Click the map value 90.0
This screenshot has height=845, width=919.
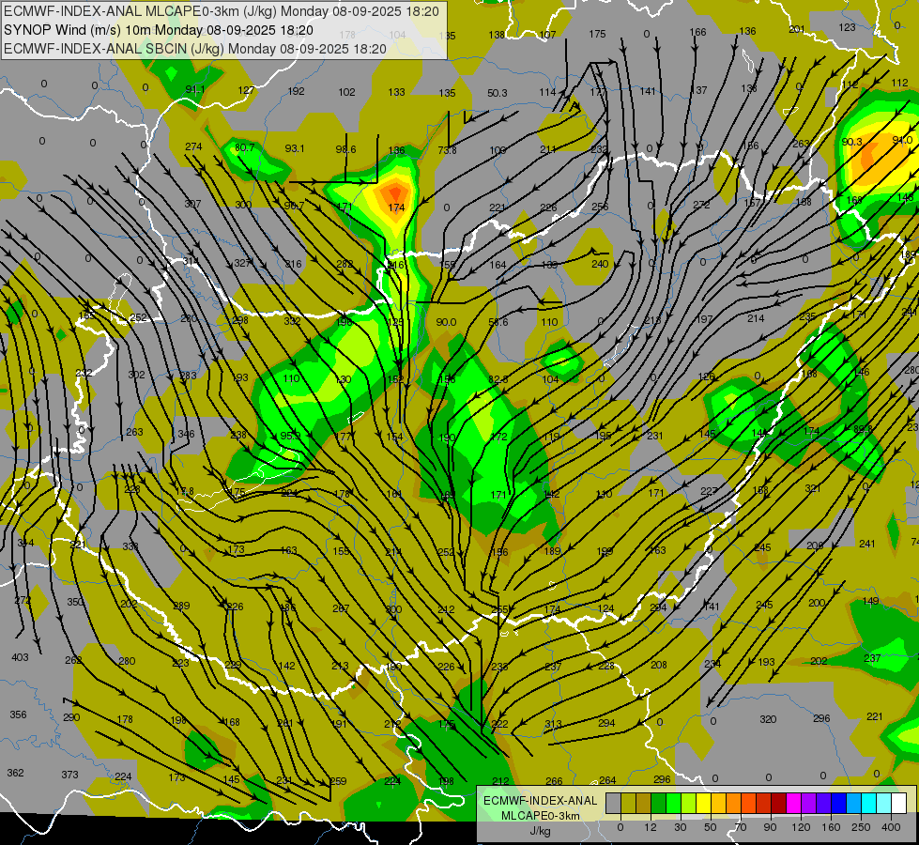tap(446, 322)
